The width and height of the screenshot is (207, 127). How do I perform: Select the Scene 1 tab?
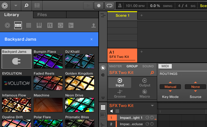pyautogui.click(x=122, y=15)
